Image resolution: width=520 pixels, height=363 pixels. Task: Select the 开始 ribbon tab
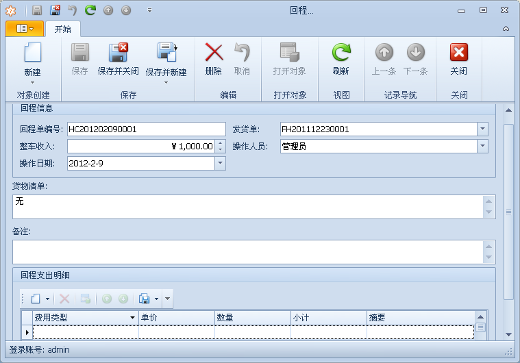click(62, 29)
